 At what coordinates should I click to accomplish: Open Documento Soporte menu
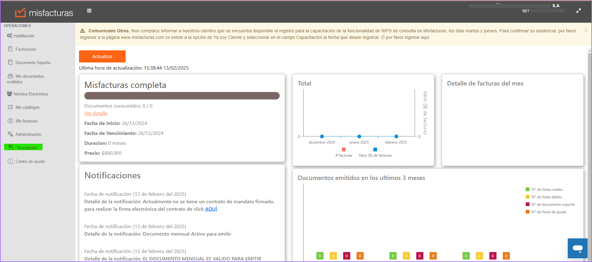(33, 62)
